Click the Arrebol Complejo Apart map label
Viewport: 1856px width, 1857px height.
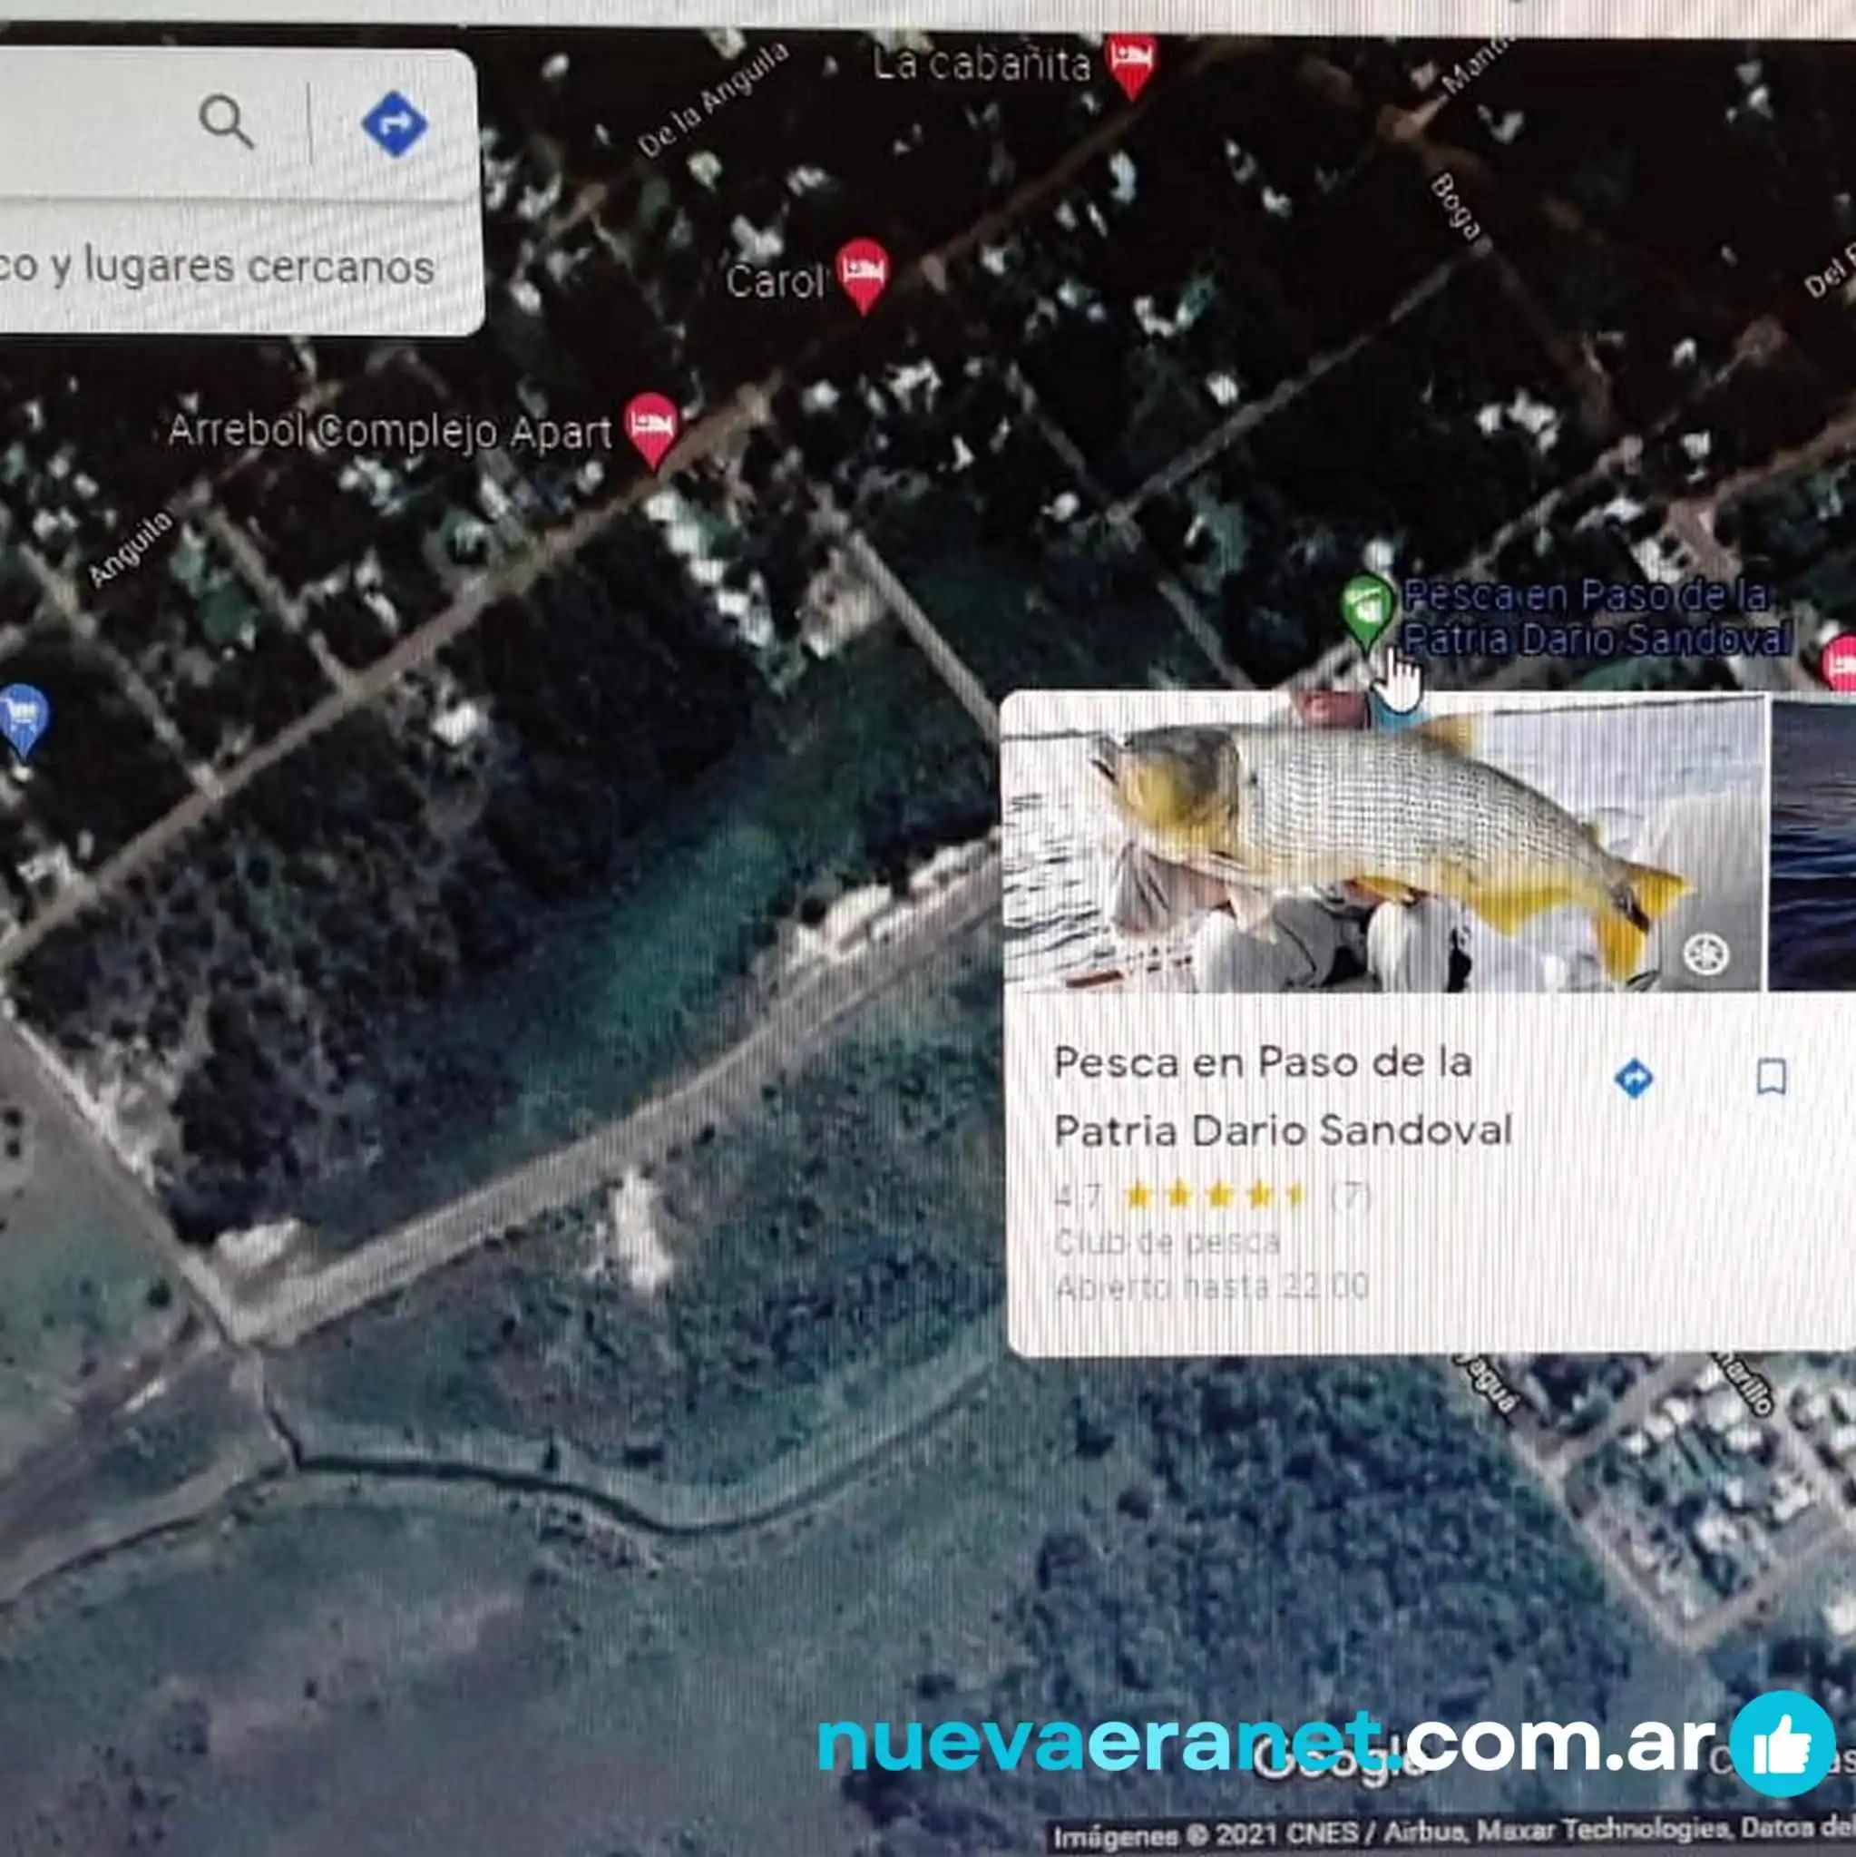click(389, 431)
